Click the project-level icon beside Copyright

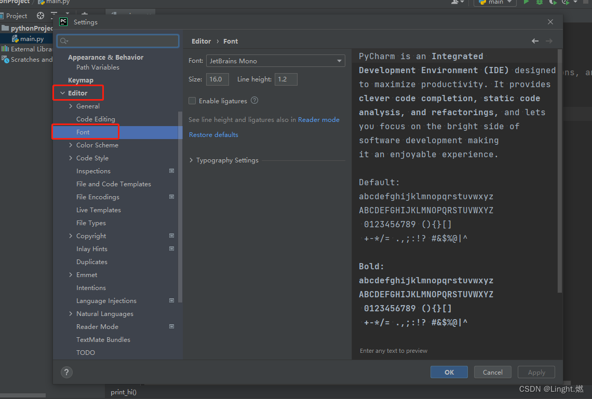171,236
